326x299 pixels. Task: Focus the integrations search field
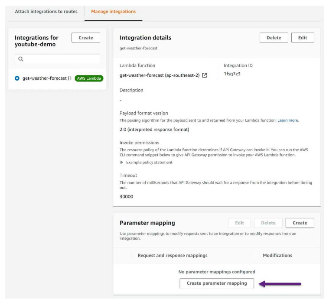(x=61, y=59)
